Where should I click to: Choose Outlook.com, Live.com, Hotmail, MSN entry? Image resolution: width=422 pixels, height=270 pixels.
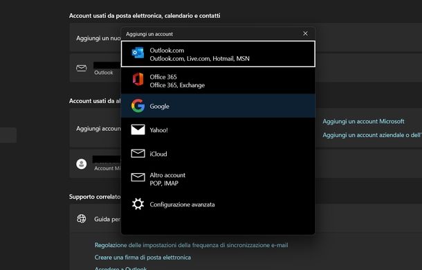pyautogui.click(x=219, y=54)
